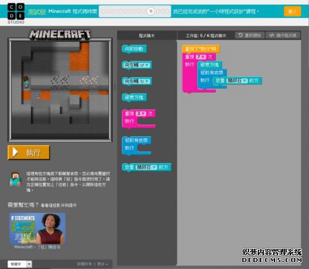Go to the current level 11 progress bubble
Viewport: 309px width, 269px height.
(x=151, y=11)
